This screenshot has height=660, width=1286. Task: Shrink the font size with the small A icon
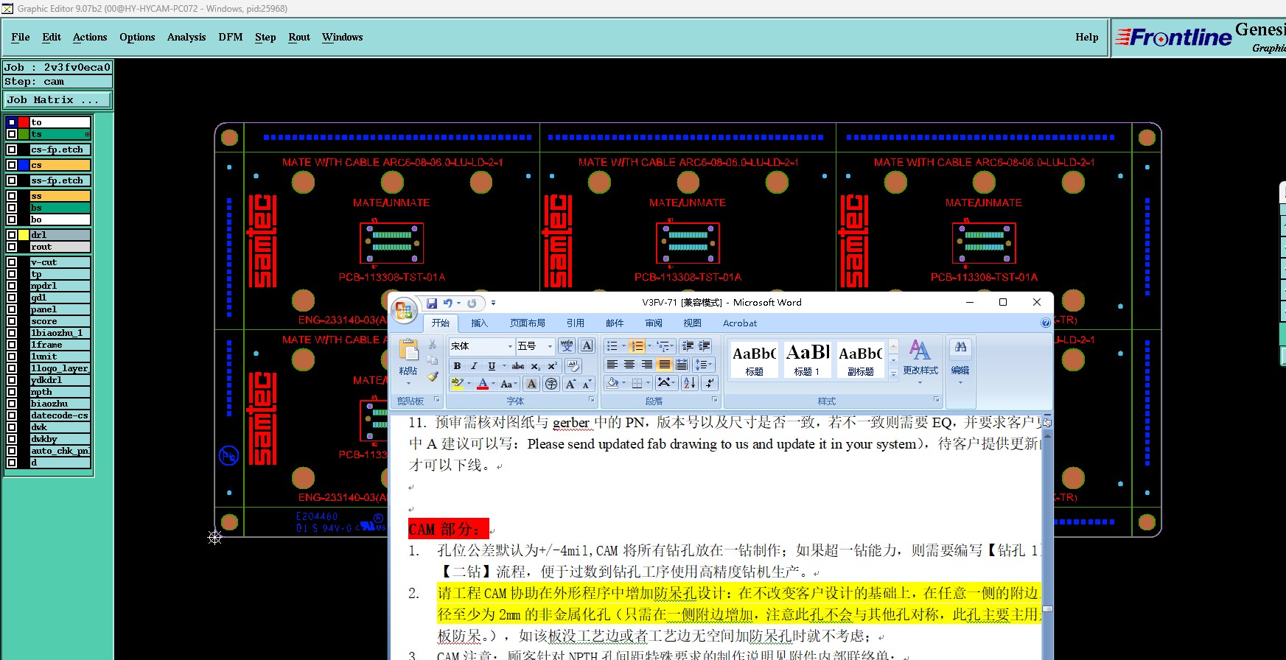point(587,384)
